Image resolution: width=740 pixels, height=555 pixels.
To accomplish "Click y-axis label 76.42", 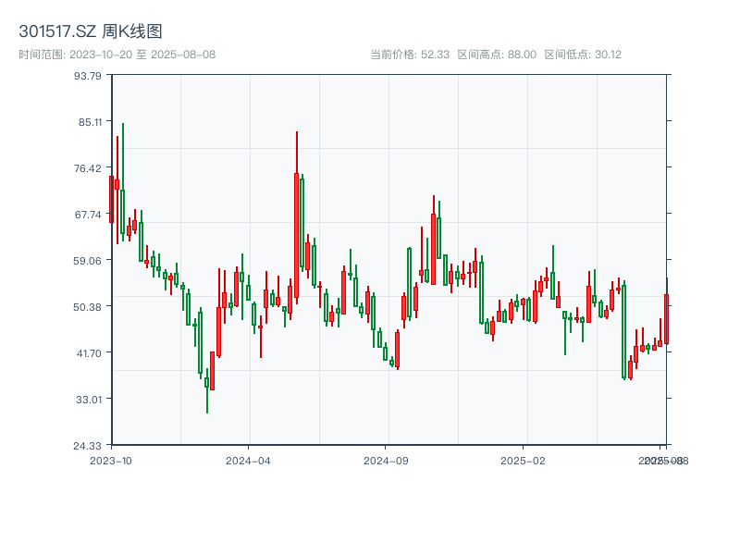I will [88, 168].
